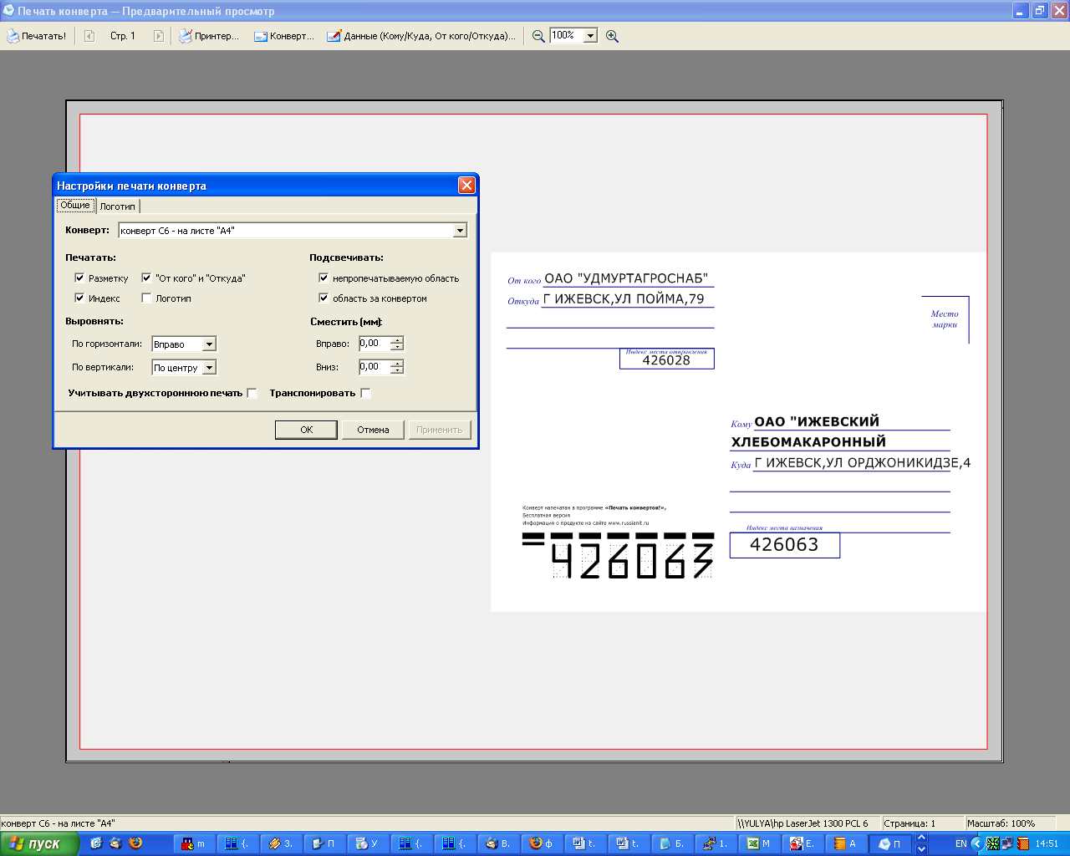Enable the Логотип checkbox
Image resolution: width=1070 pixels, height=856 pixels.
coord(146,298)
